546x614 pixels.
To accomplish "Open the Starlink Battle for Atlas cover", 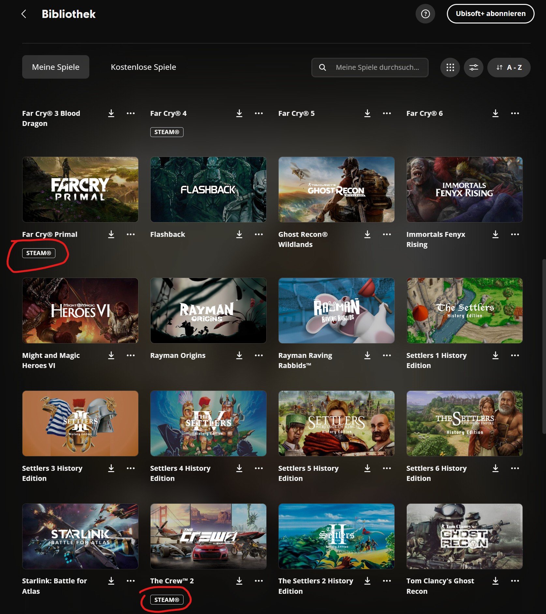I will pos(80,536).
